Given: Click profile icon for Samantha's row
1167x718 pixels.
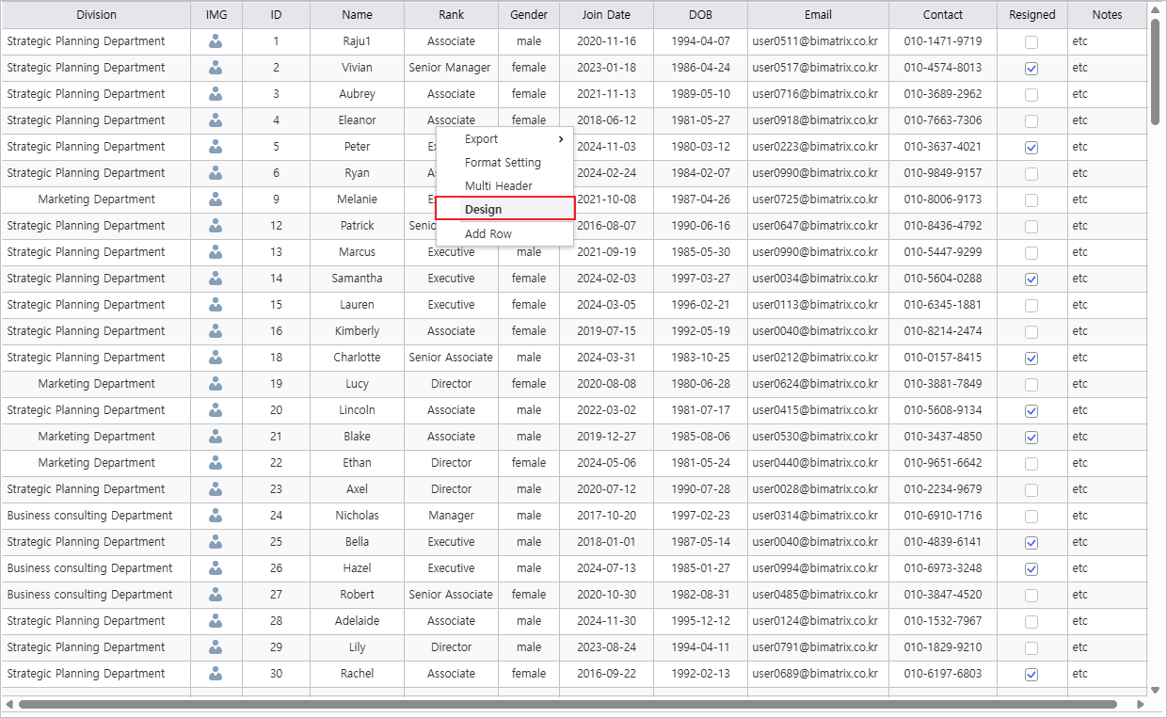Looking at the screenshot, I should point(216,279).
